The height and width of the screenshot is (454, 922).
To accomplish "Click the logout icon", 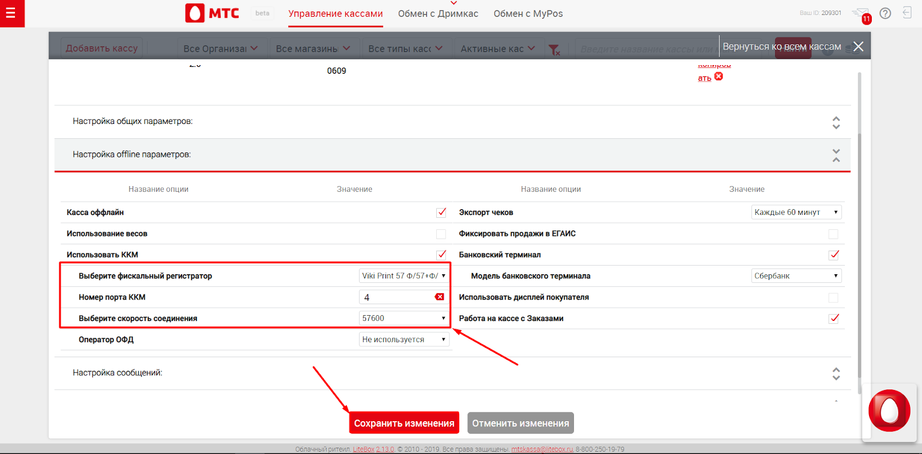I will tap(907, 13).
